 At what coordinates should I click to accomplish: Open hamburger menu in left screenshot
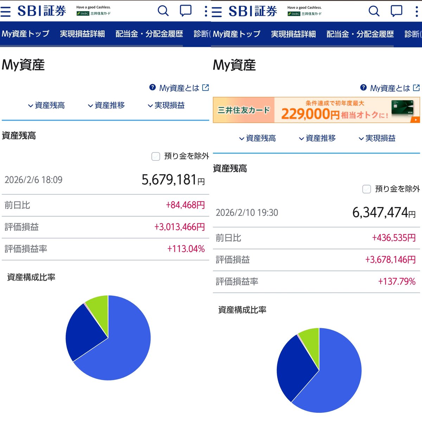(x=5, y=12)
